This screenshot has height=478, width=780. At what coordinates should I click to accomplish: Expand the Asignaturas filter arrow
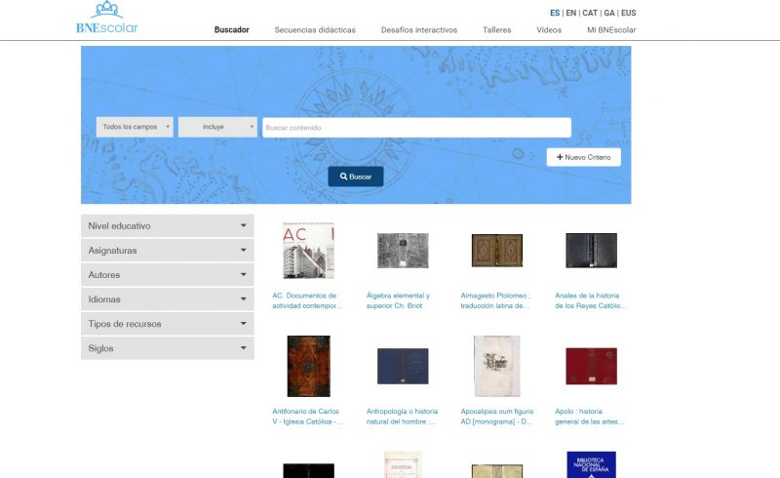coord(243,250)
